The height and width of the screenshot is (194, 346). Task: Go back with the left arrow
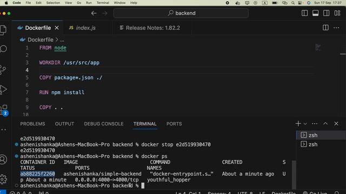coord(94,13)
